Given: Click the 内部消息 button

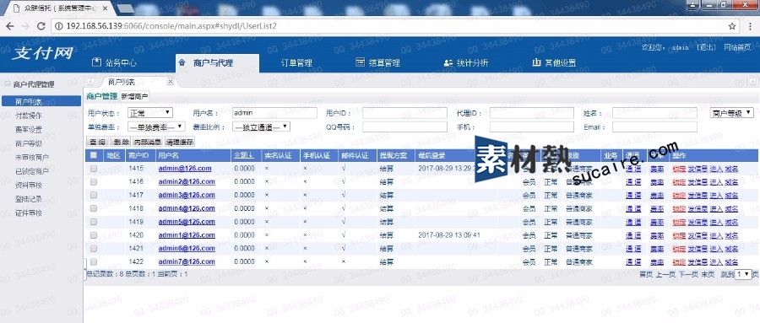Looking at the screenshot, I should pos(148,142).
